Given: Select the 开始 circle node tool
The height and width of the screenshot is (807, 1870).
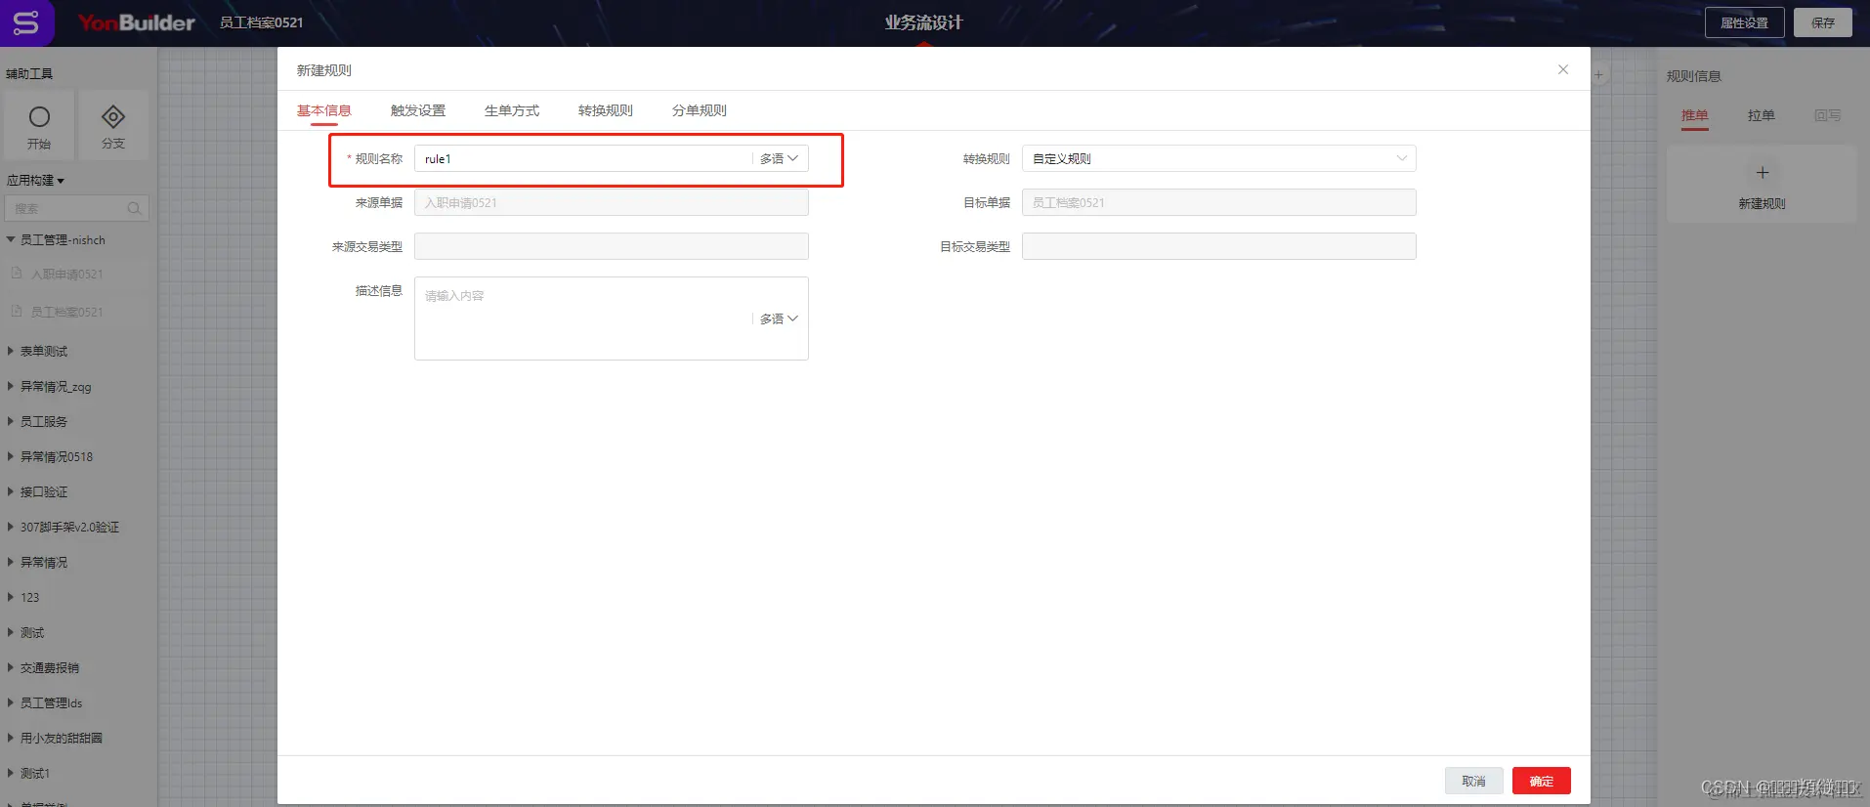Looking at the screenshot, I should pyautogui.click(x=39, y=125).
